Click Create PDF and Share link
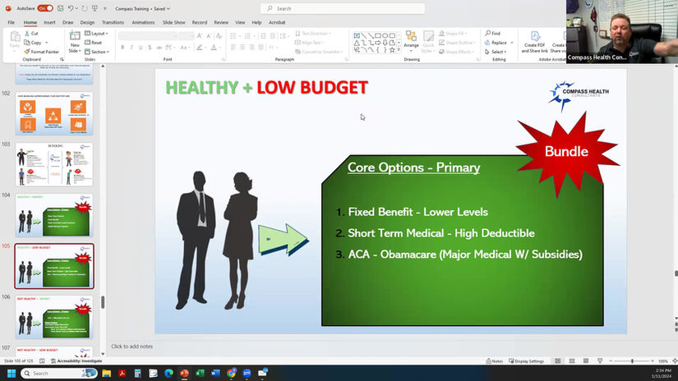 535,43
